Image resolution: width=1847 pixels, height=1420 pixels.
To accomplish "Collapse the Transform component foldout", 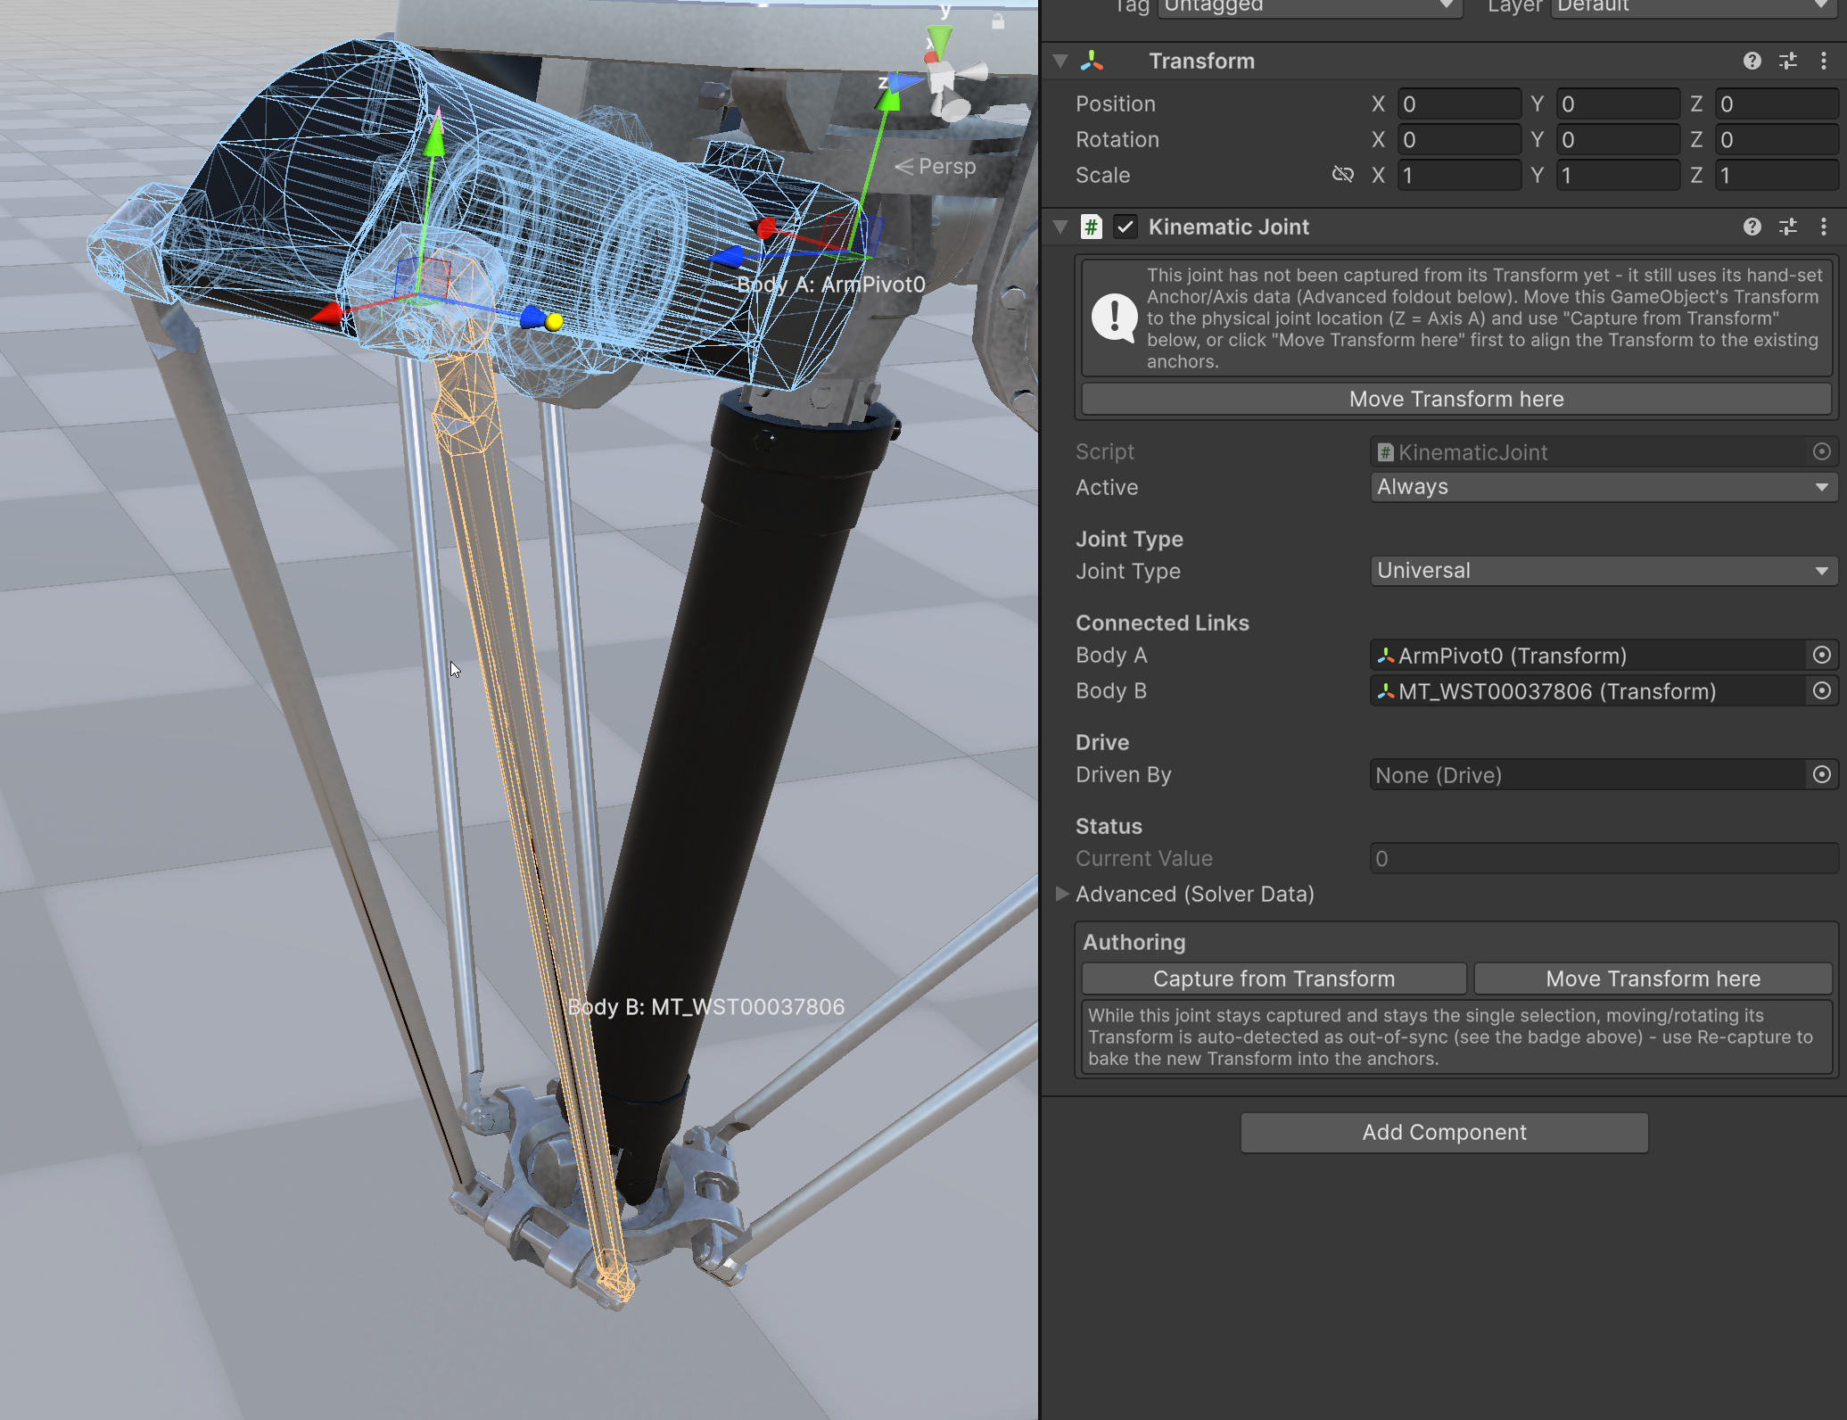I will pyautogui.click(x=1060, y=61).
